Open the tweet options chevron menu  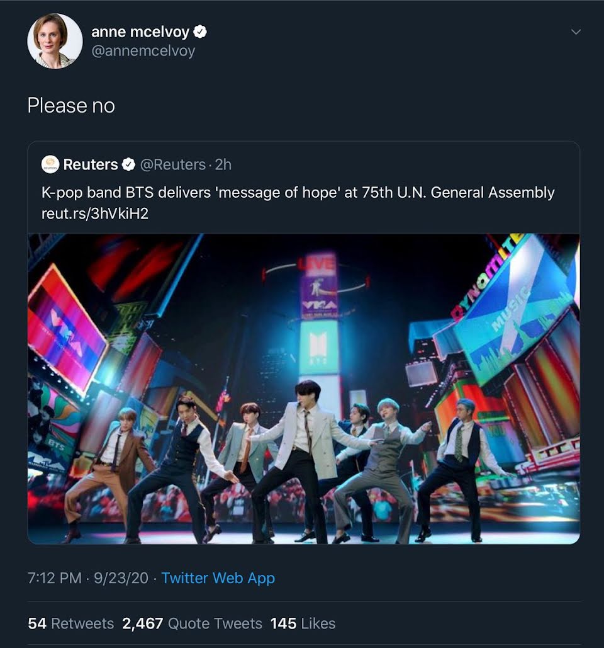point(575,32)
